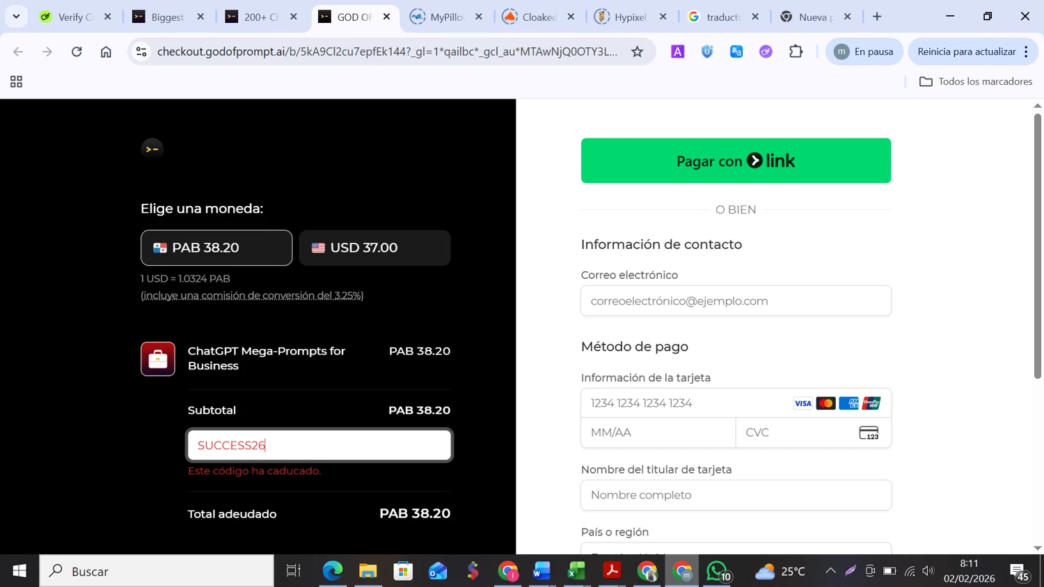Open Microsoft Store from the taskbar
1044x587 pixels.
(x=403, y=571)
